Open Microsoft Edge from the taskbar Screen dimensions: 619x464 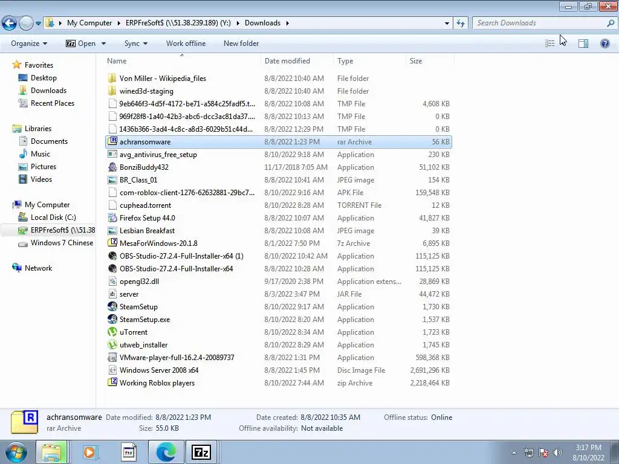[x=166, y=452]
